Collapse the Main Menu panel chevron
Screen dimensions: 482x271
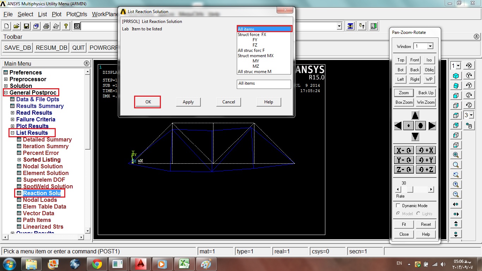tap(86, 64)
